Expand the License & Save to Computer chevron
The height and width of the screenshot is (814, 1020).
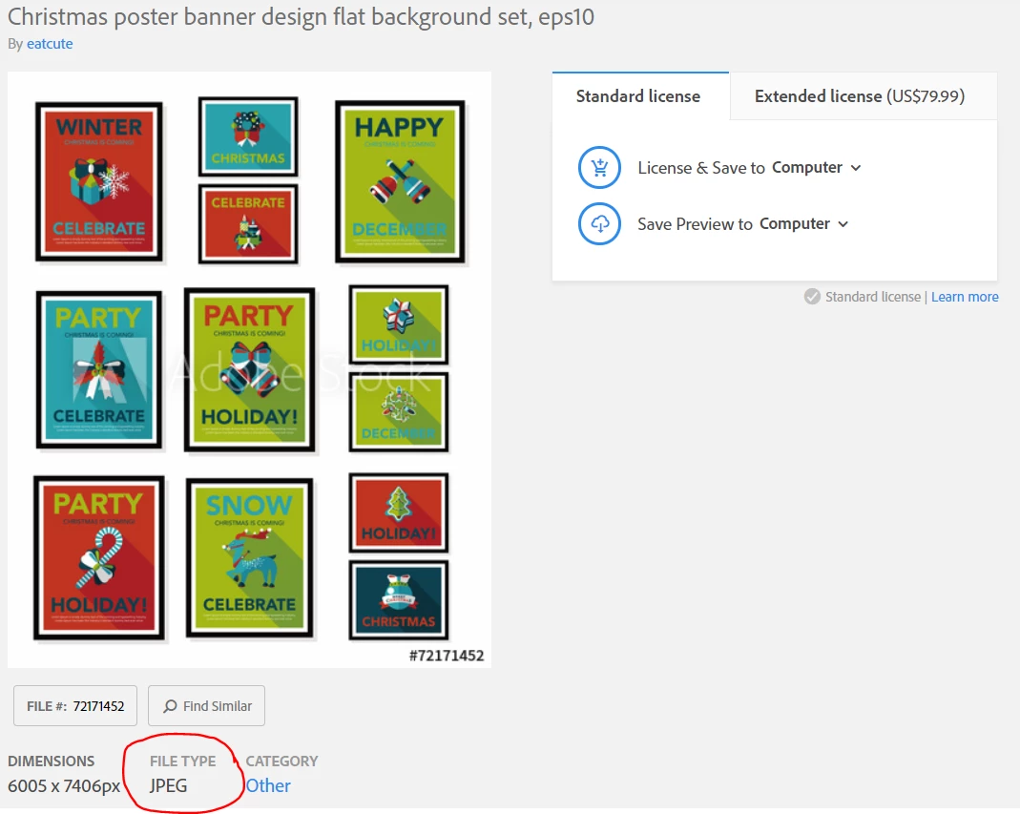pyautogui.click(x=856, y=168)
